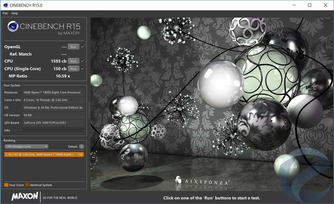Open ranking details with the arrow button
The height and width of the screenshot is (204, 334).
click(82, 147)
